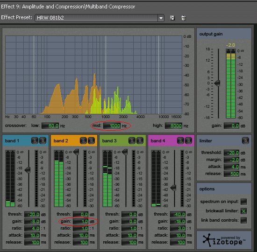Image resolution: width=257 pixels, height=252 pixels.
Task: Click the band 1 ratio 4.0 field
Action: (32, 228)
